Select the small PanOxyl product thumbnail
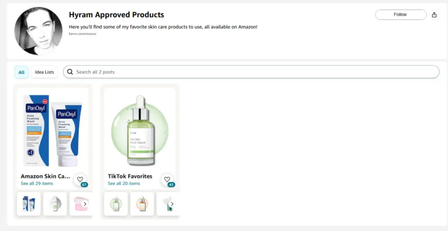The height and width of the screenshot is (231, 448). pyautogui.click(x=29, y=204)
